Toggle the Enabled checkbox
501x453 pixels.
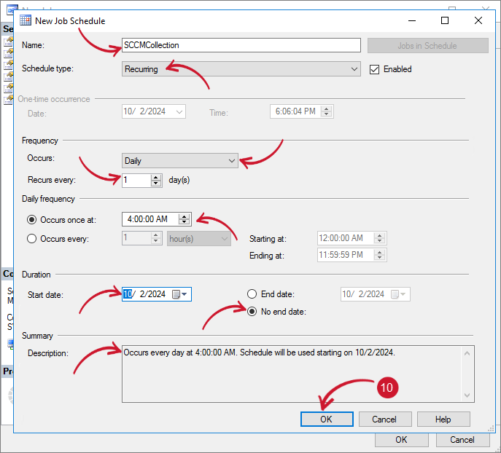375,69
